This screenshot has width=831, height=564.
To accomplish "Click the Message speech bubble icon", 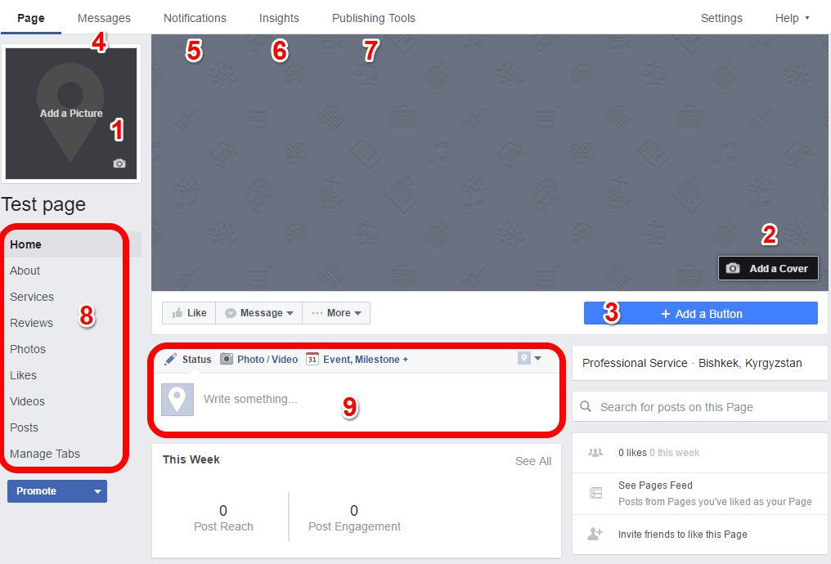I will (x=230, y=313).
